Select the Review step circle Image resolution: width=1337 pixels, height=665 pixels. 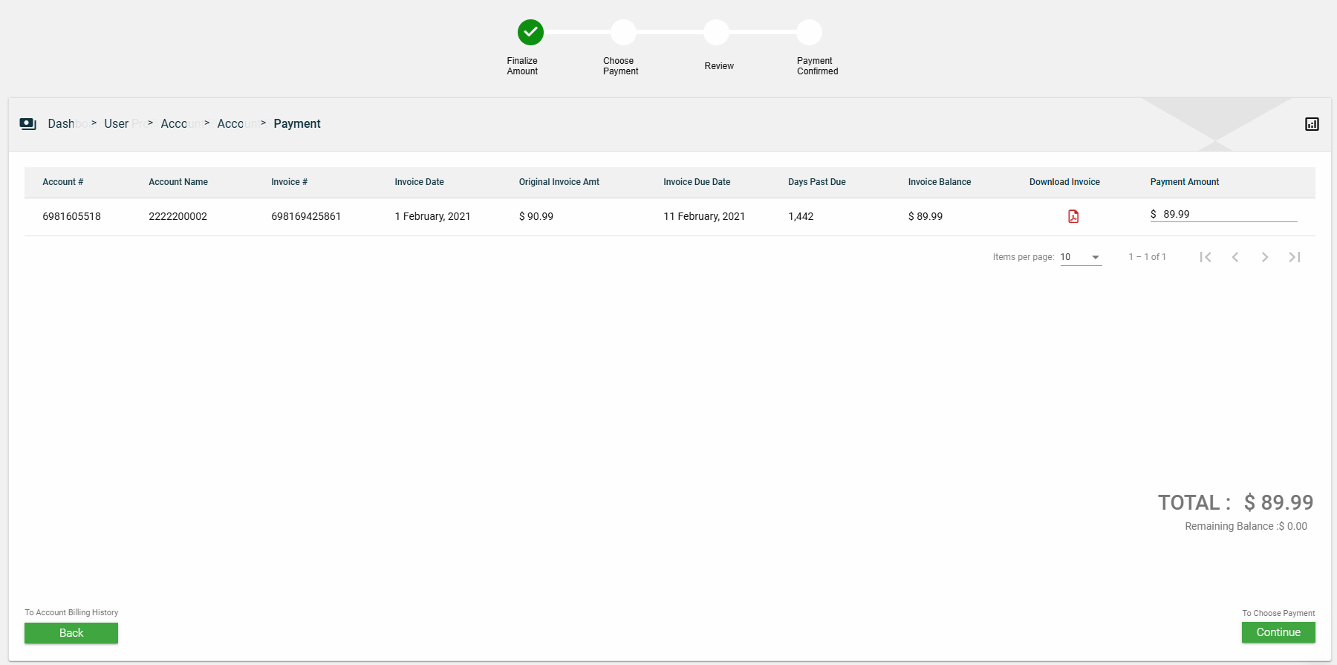[x=716, y=33]
